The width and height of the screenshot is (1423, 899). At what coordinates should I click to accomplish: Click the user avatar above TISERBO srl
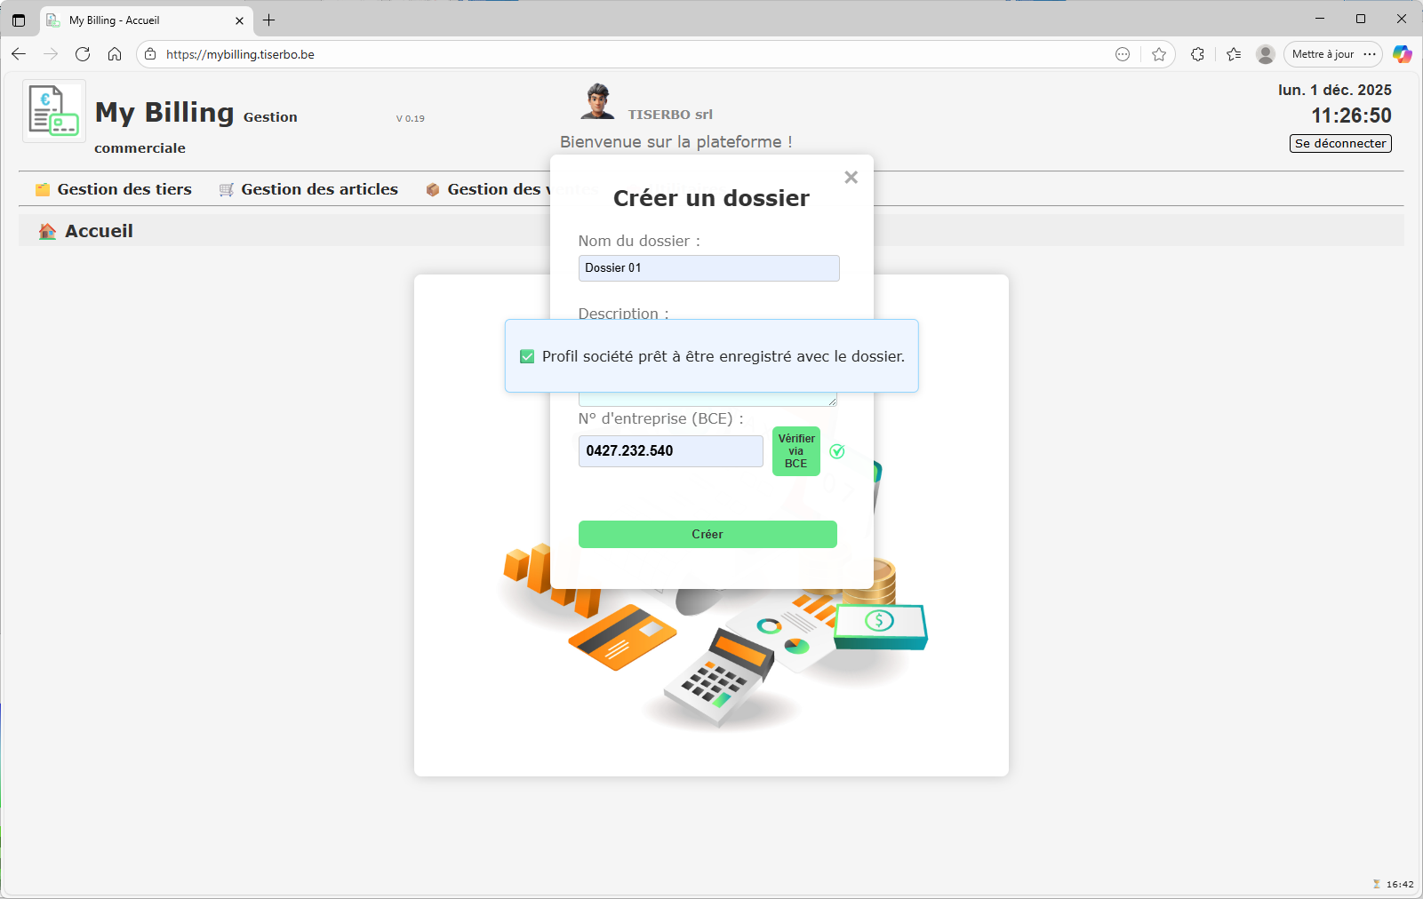click(x=597, y=101)
